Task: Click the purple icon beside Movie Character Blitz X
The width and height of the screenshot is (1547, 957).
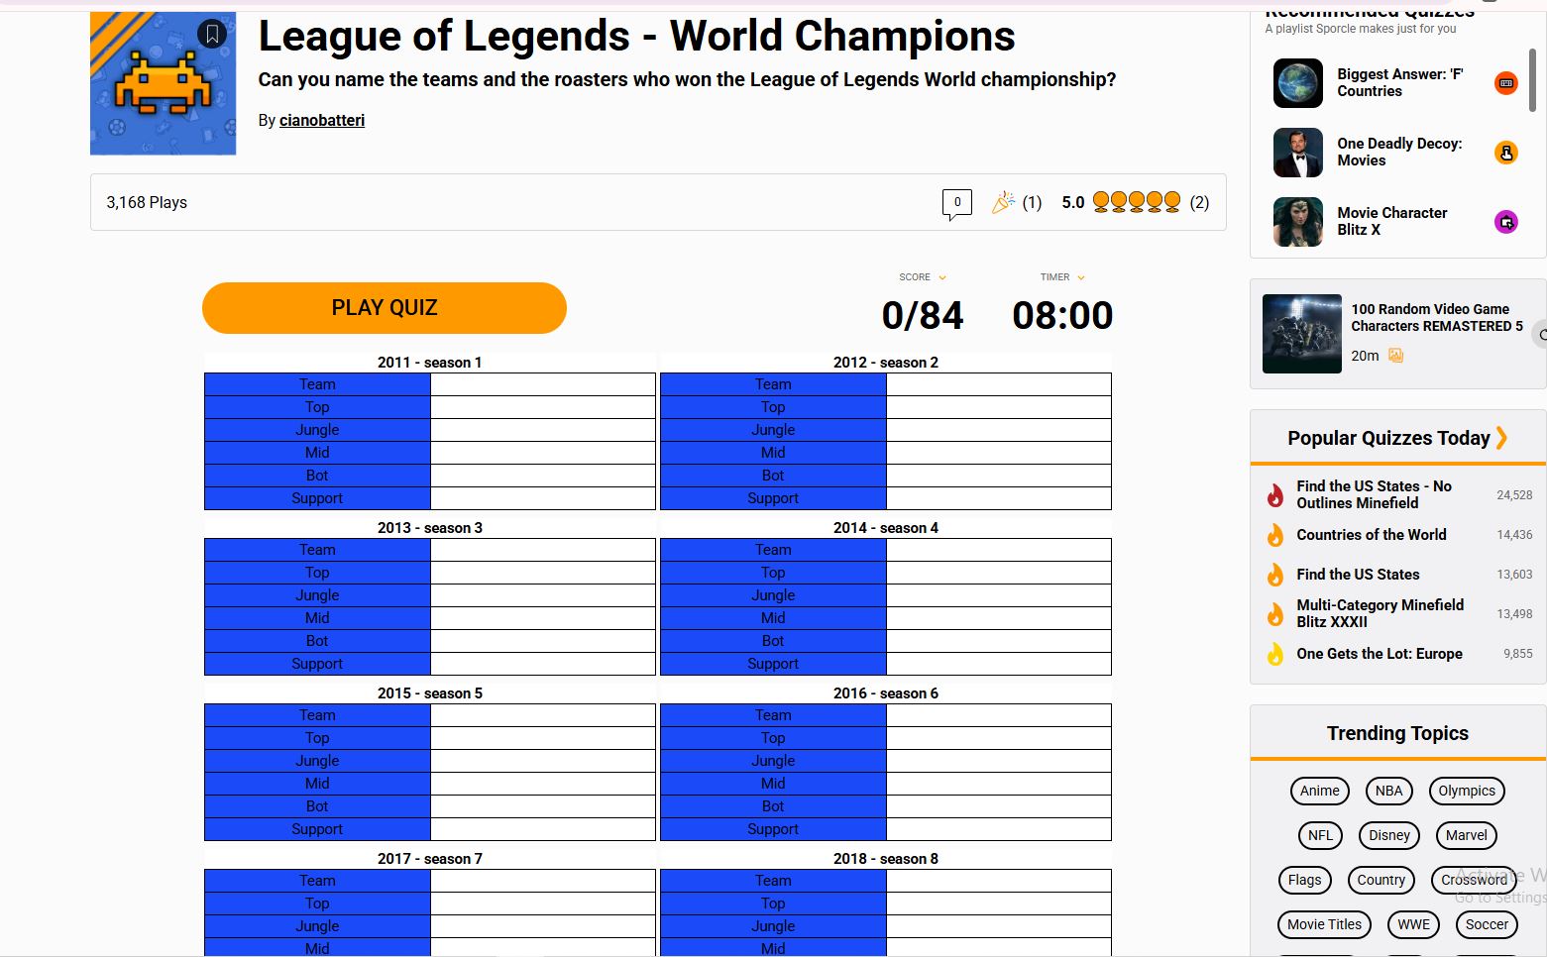Action: click(1506, 222)
